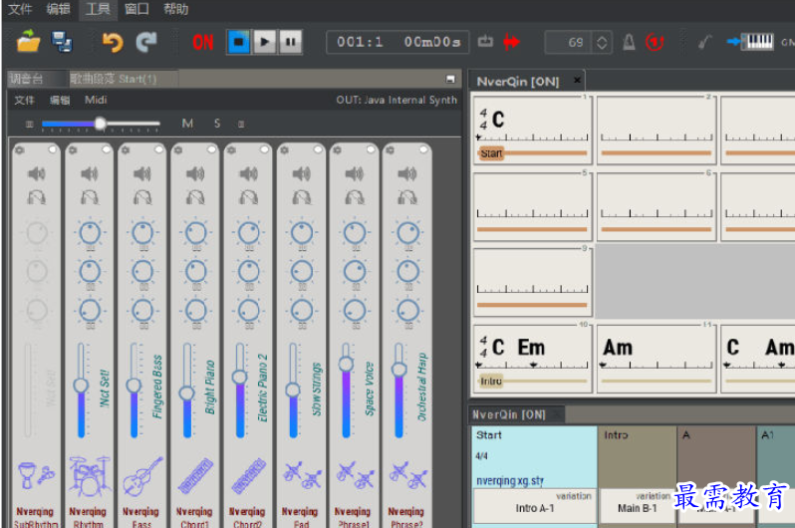The image size is (795, 528).
Task: Adjust the master volume blue slider
Action: [x=101, y=124]
